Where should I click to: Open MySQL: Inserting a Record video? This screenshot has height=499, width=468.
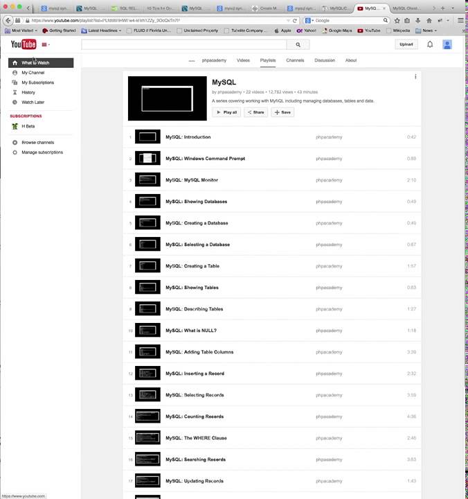click(195, 374)
